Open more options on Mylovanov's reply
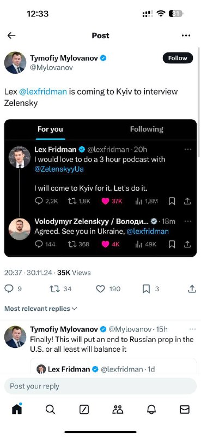The image size is (201, 437). (192, 329)
